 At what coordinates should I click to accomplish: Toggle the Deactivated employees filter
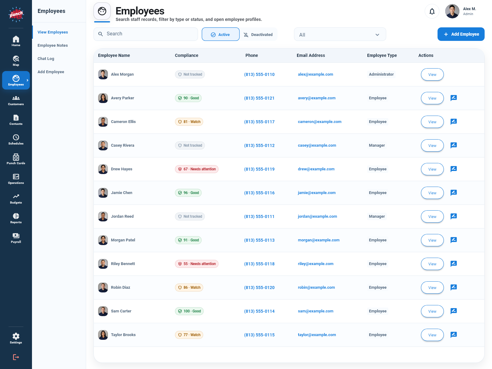258,34
